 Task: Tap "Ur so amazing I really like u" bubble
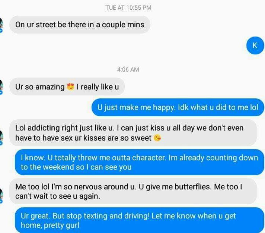pyautogui.click(x=67, y=86)
